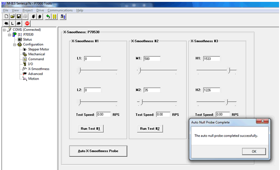Screen dimensions: 280x170
Task: Click OK in Auto Null Probe dialog
Action: (x=254, y=152)
